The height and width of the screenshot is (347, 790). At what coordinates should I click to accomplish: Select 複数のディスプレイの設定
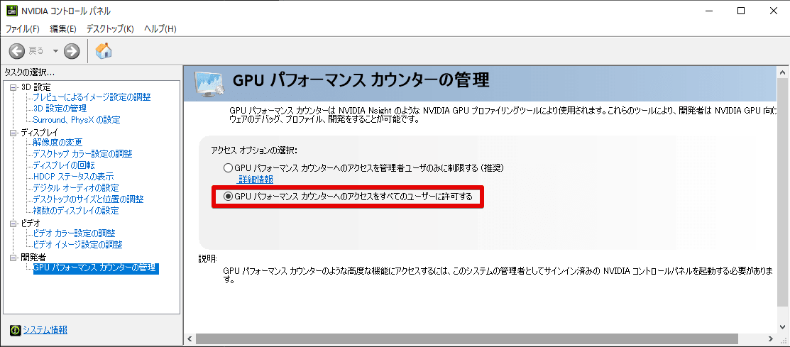click(x=75, y=211)
